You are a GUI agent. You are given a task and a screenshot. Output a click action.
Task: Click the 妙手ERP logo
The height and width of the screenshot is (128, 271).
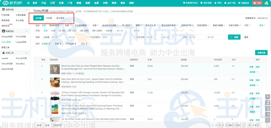(x=12, y=3)
